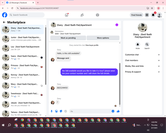Open the Kenroy conversation
This screenshot has width=166, height=133.
tap(22, 76)
